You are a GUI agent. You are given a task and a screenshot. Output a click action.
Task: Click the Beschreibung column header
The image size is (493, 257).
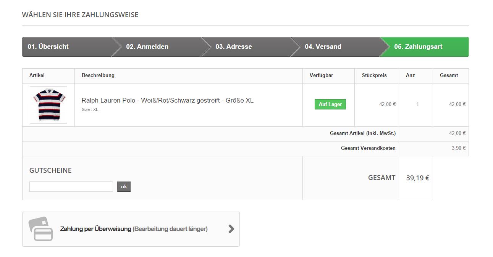[x=98, y=75]
